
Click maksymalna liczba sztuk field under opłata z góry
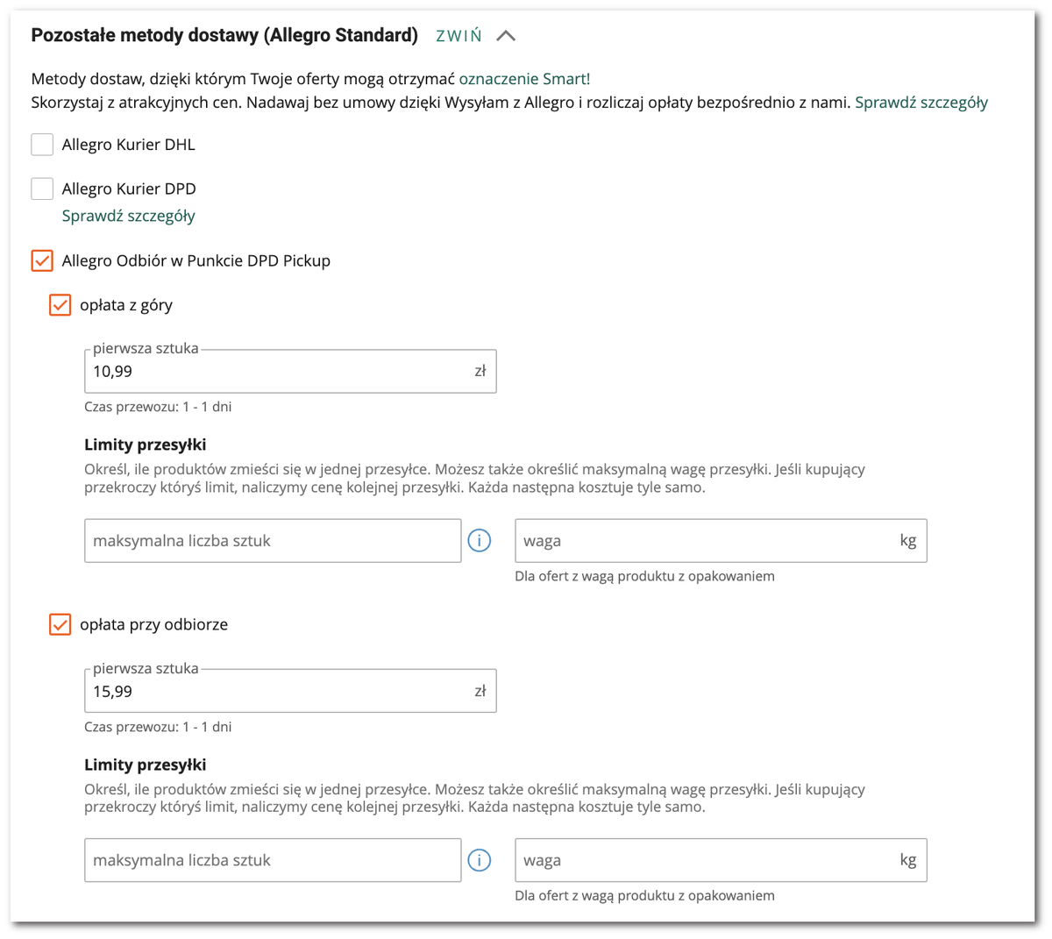click(x=273, y=541)
